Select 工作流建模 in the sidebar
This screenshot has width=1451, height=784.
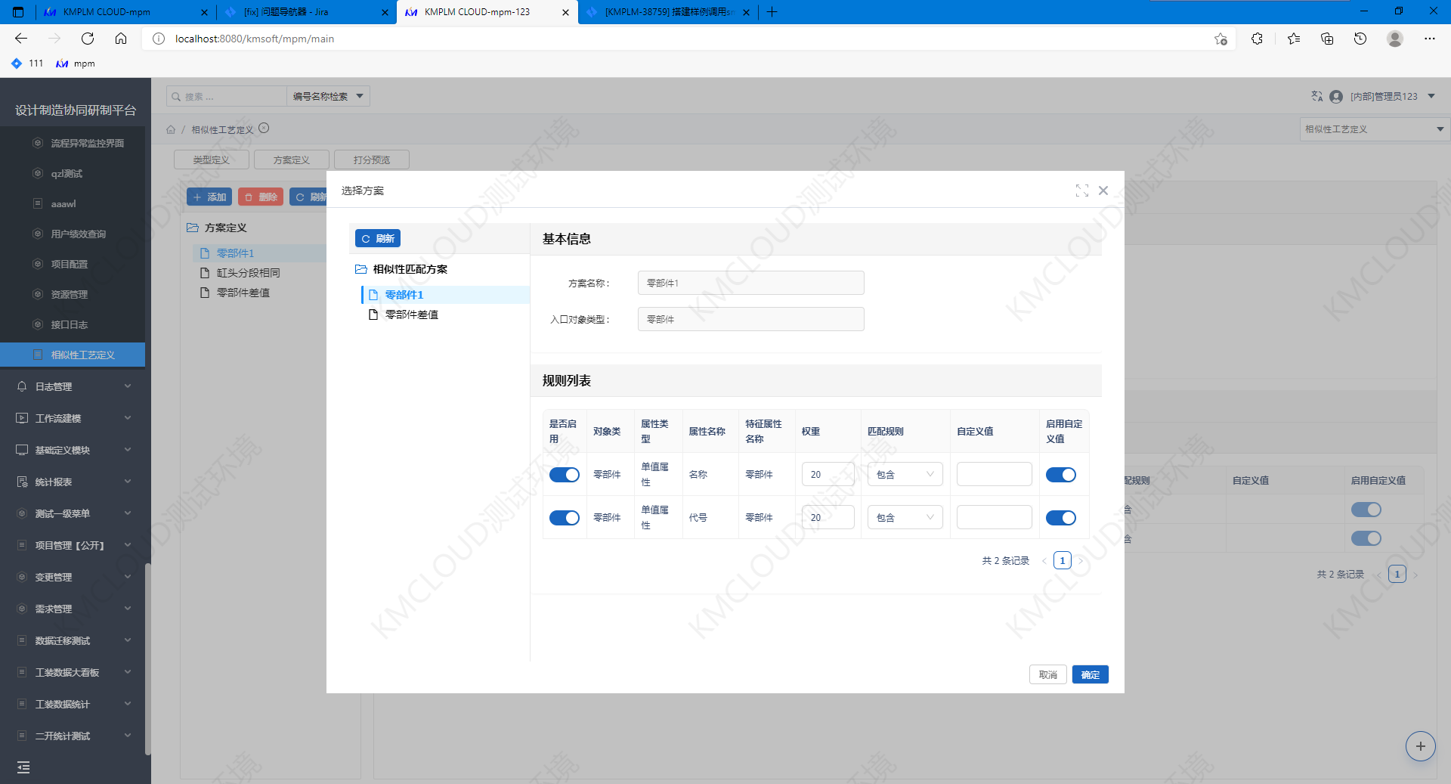[73, 418]
